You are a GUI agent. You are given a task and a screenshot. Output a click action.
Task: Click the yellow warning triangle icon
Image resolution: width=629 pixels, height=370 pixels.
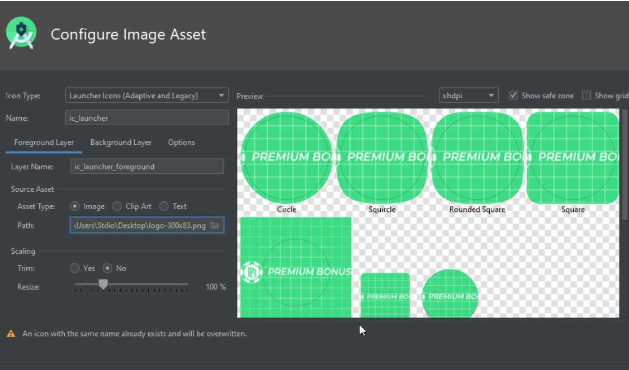pyautogui.click(x=11, y=334)
